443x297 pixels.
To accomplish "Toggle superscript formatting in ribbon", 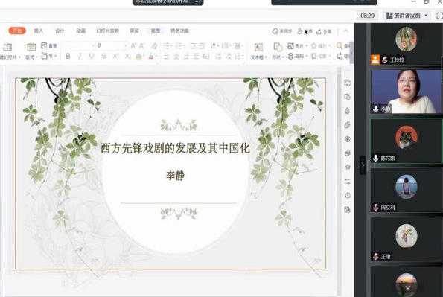I will click(115, 57).
